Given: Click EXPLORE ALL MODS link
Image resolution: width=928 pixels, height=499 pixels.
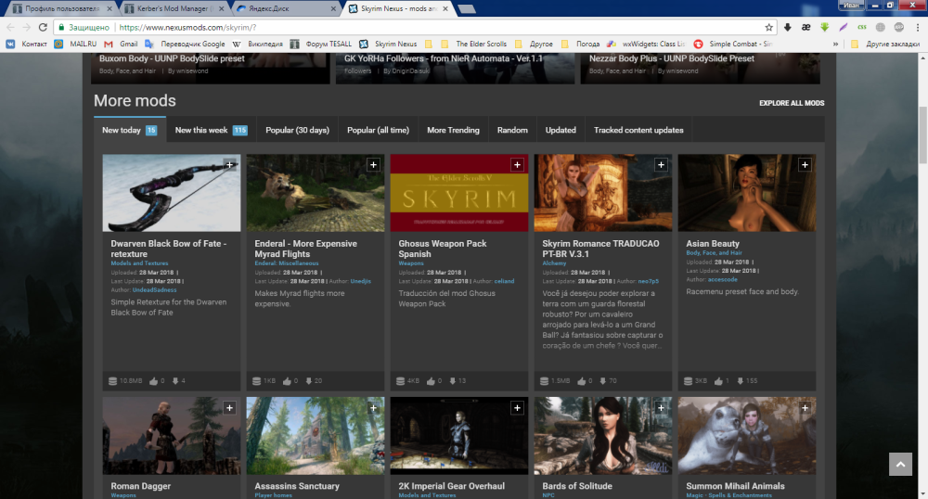Looking at the screenshot, I should coord(792,103).
